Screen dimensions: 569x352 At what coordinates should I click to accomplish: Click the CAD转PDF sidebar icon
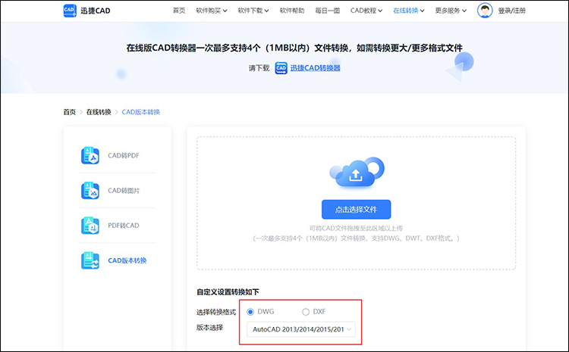click(90, 155)
